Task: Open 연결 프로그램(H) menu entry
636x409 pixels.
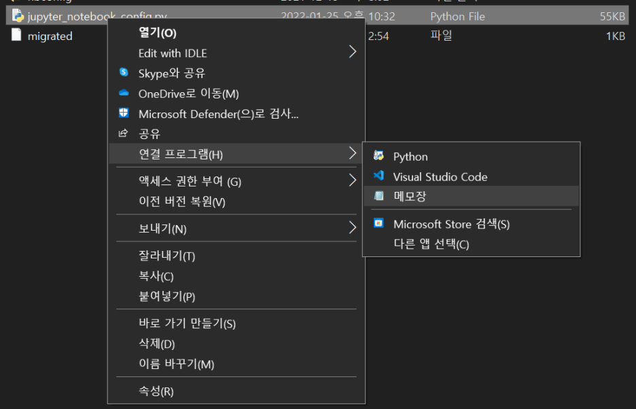Action: tap(236, 154)
